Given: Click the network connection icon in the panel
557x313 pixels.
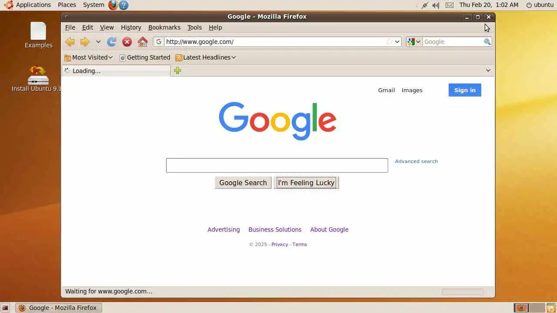Looking at the screenshot, I should click(425, 5).
